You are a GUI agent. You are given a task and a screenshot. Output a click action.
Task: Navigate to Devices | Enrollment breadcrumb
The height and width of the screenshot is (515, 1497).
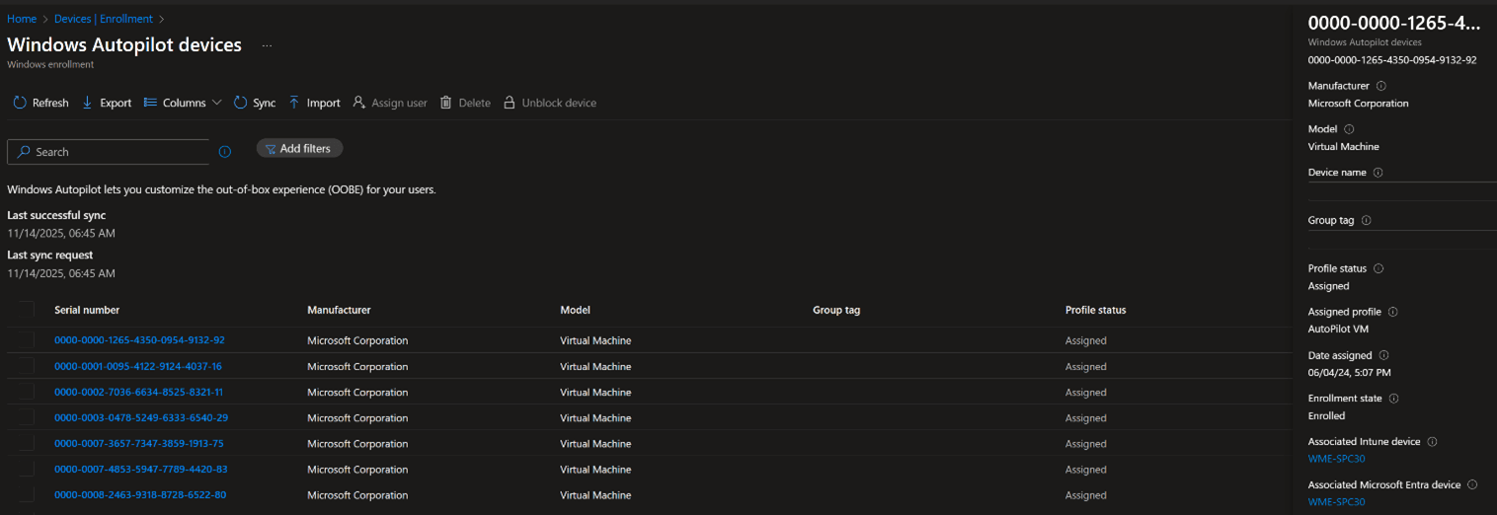[x=104, y=19]
